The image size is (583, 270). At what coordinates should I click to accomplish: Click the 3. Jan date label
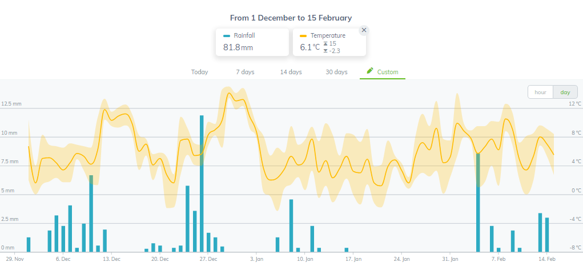256,259
